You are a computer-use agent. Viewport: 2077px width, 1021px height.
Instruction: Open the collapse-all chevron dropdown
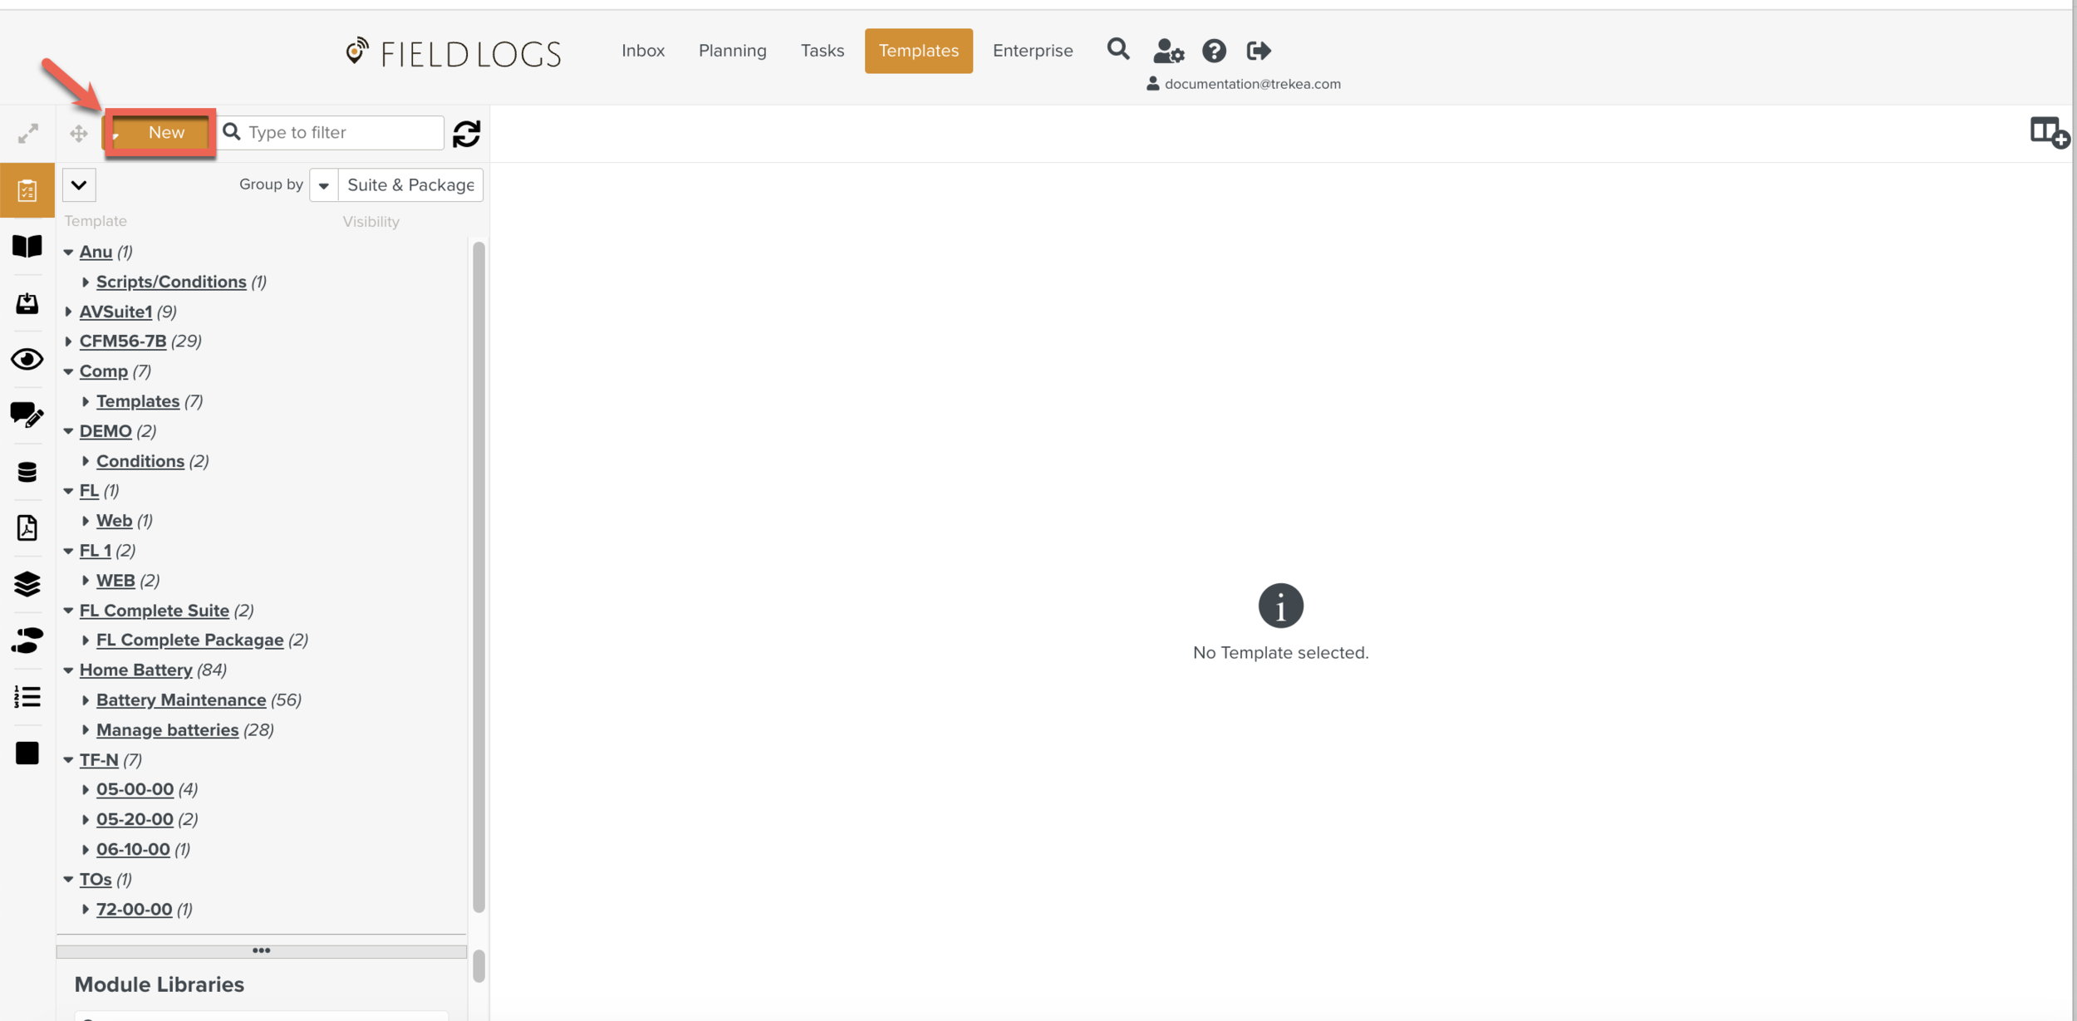(79, 185)
